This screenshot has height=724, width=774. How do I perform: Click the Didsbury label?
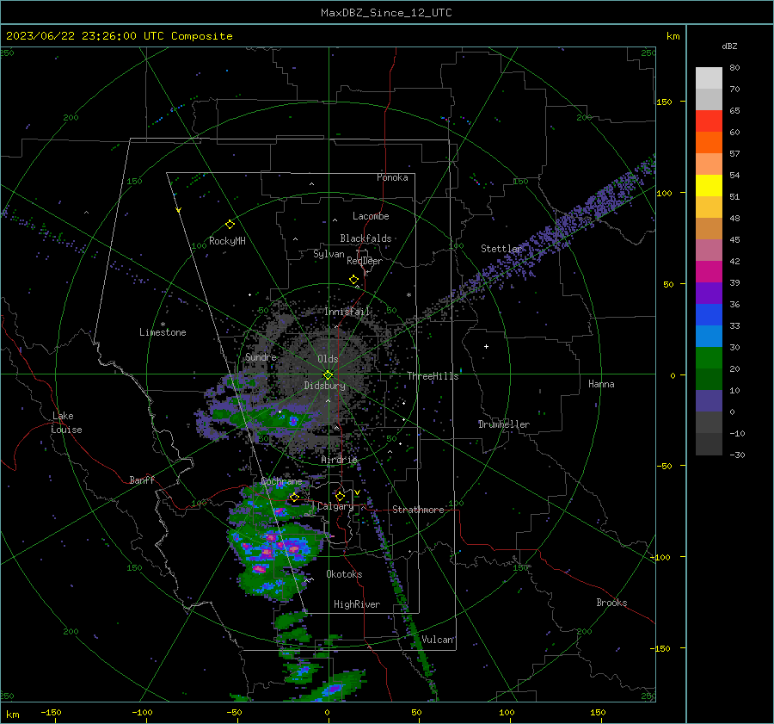click(x=324, y=386)
